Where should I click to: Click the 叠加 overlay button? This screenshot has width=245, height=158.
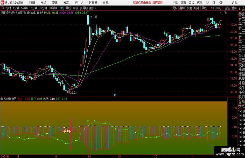pos(182,8)
